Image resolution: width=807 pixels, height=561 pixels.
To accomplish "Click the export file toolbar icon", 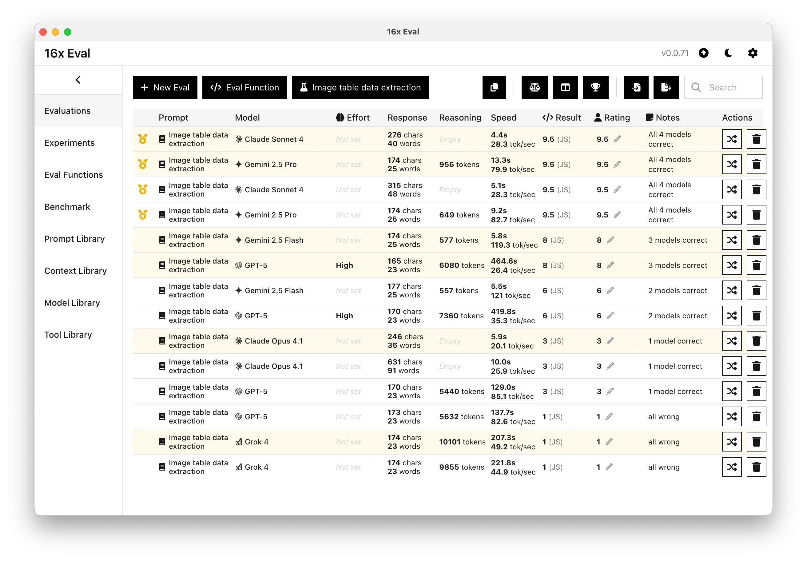I will pos(666,87).
